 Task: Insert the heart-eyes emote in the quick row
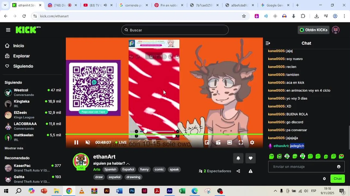(341, 156)
